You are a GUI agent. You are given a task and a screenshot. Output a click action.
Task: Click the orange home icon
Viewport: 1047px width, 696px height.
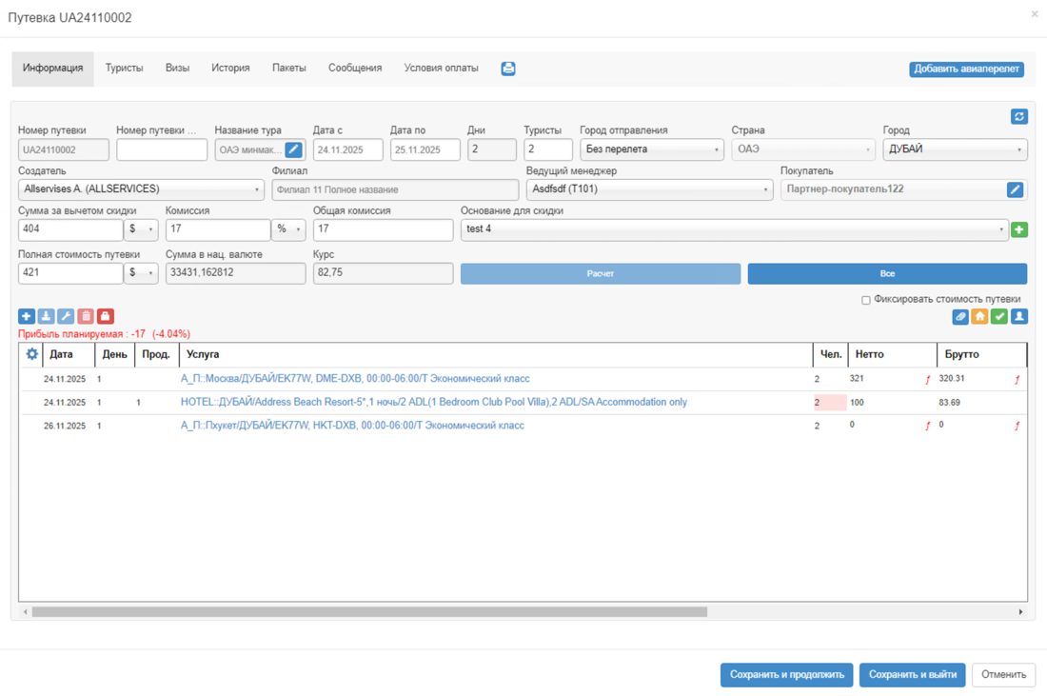[979, 316]
